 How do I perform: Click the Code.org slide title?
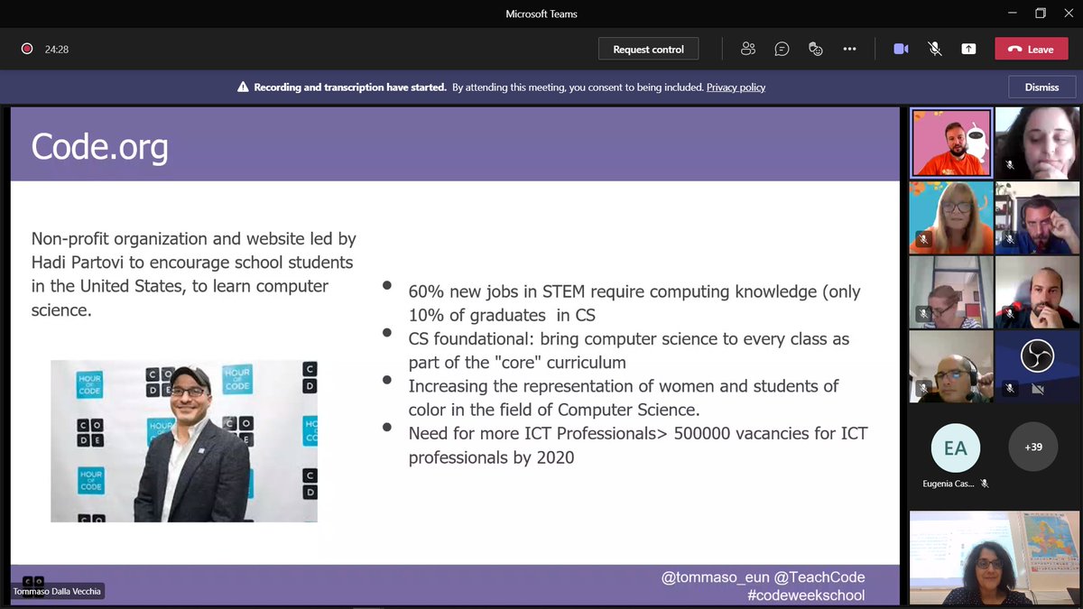pos(99,146)
